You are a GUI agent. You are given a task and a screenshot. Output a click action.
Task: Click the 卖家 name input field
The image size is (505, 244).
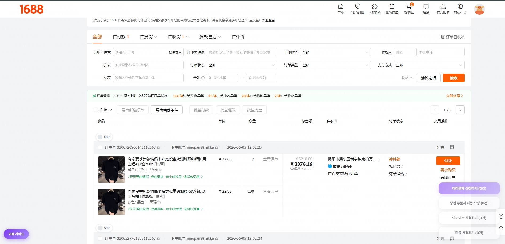tap(148, 65)
